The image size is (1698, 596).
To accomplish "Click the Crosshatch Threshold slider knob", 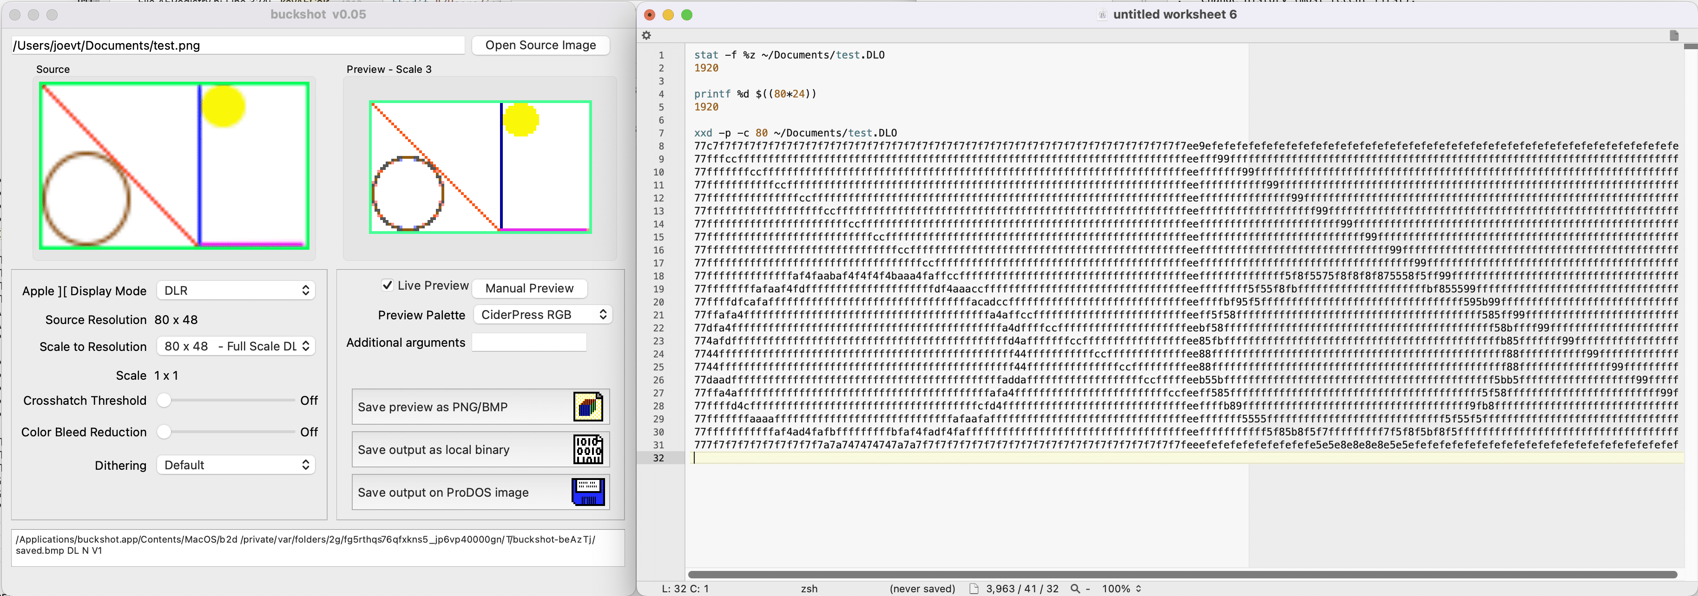I will 164,401.
